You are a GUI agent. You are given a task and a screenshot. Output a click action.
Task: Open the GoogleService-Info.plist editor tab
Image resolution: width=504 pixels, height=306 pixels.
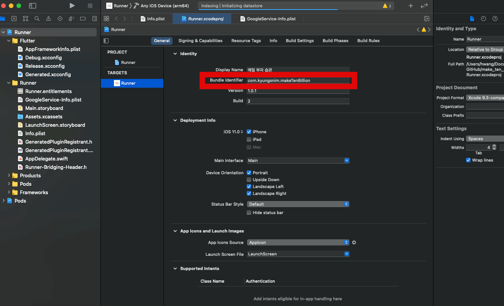click(268, 18)
